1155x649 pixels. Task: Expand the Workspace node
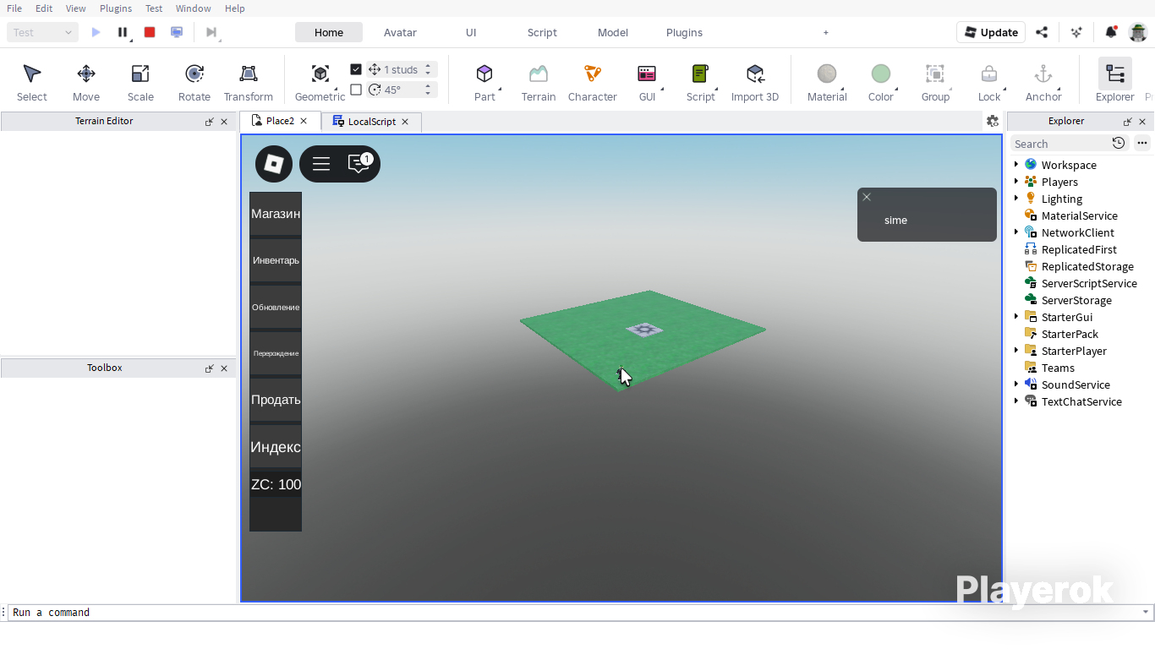coord(1016,165)
